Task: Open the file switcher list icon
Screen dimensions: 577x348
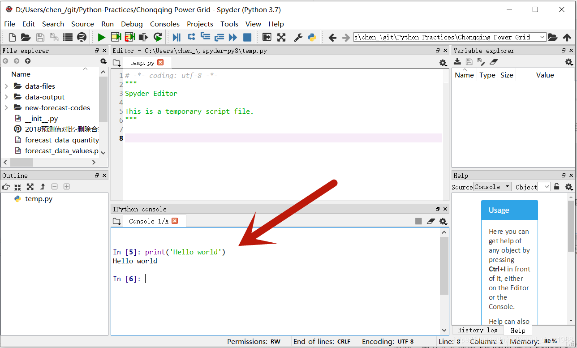Action: point(68,37)
